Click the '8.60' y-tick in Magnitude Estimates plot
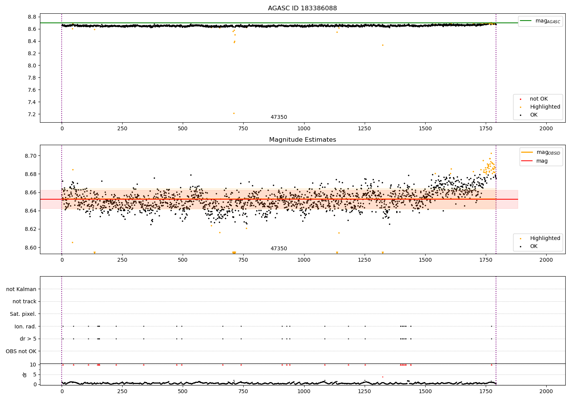The width and height of the screenshot is (571, 400). coord(30,248)
